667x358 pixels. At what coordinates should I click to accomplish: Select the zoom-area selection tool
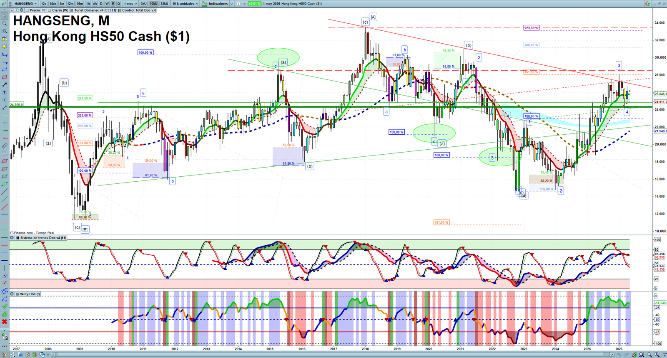point(5,31)
